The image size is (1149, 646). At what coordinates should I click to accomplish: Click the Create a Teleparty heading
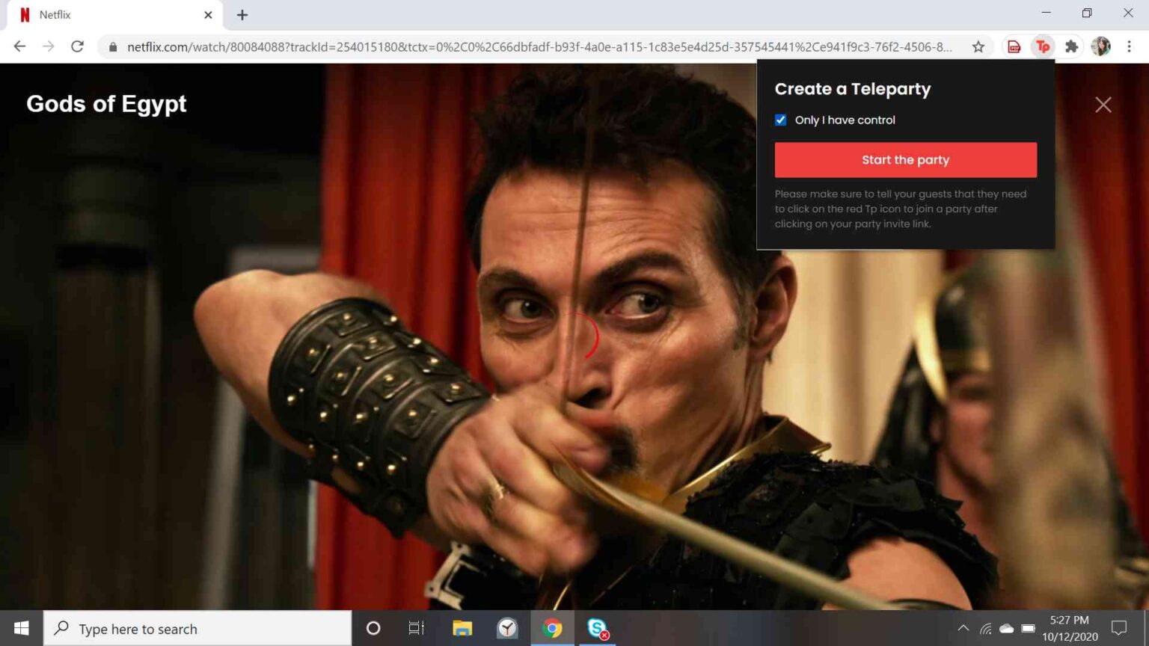[x=853, y=89]
